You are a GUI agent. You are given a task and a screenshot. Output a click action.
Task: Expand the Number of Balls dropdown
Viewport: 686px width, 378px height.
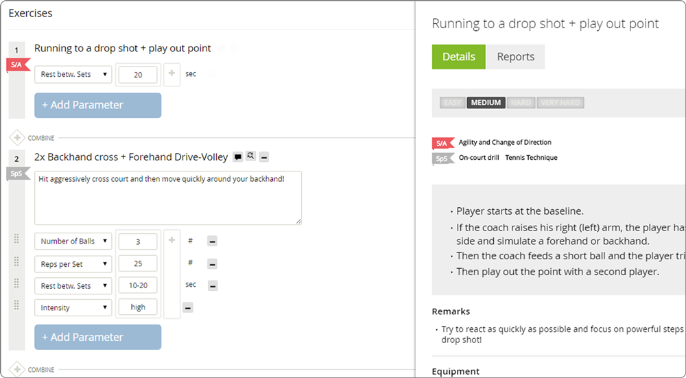pyautogui.click(x=73, y=241)
